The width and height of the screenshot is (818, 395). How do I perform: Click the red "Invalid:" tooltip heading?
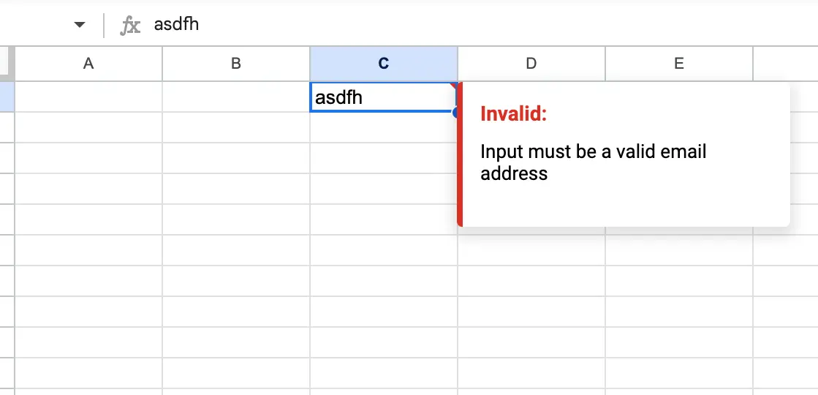(x=514, y=114)
